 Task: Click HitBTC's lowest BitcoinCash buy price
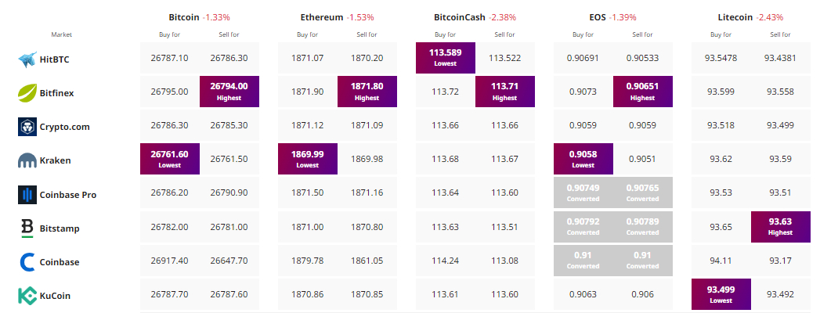tap(445, 58)
